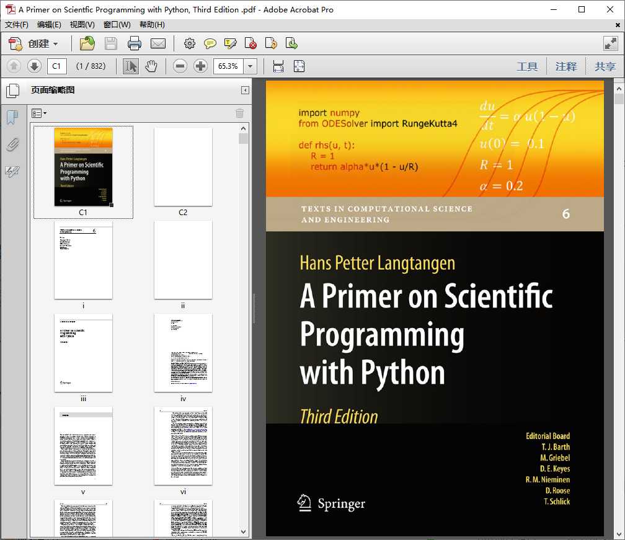This screenshot has height=540, width=625.
Task: Open the signatures panel icon
Action: pyautogui.click(x=12, y=172)
